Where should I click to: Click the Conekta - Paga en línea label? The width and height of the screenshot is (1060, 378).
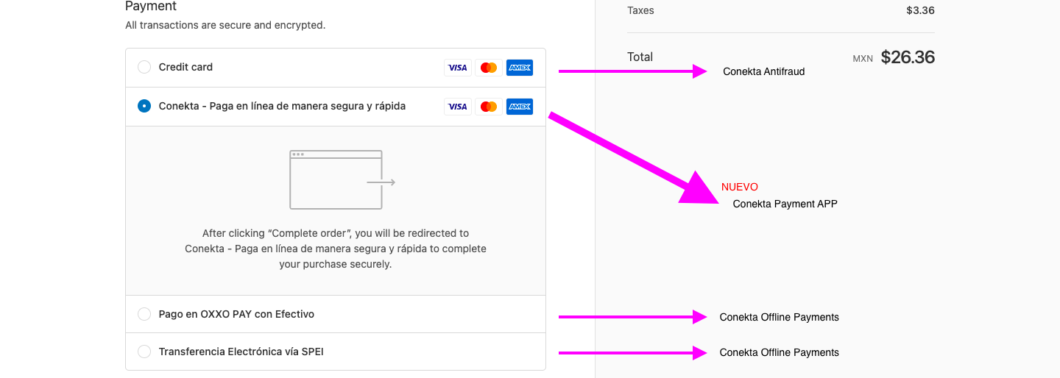click(x=282, y=106)
